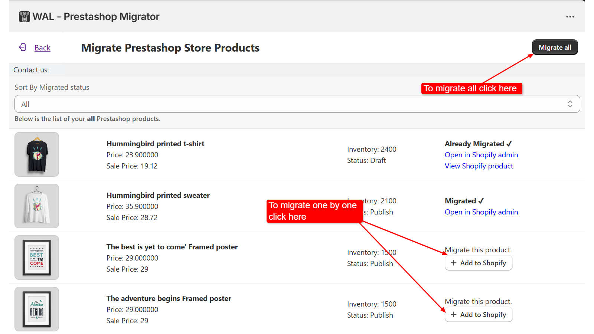
Task: Click the 'Already Migrated ✓' status text
Action: pyautogui.click(x=478, y=144)
